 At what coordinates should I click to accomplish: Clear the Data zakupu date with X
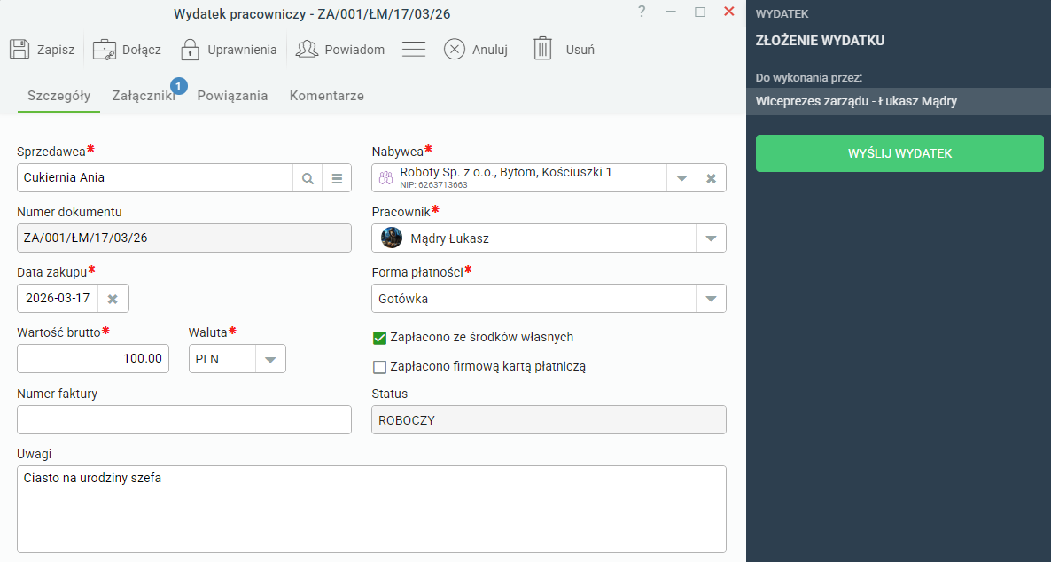(x=113, y=299)
